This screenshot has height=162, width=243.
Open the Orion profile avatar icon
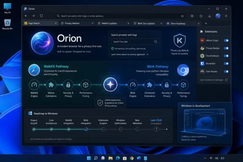pos(218,16)
